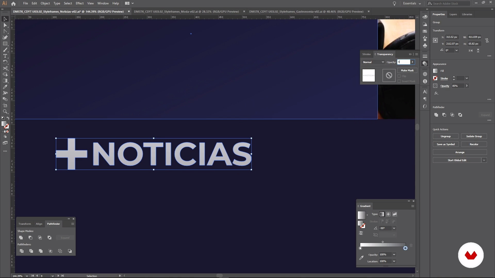Open gradient stop Opacity 100% dropdown

click(394, 255)
